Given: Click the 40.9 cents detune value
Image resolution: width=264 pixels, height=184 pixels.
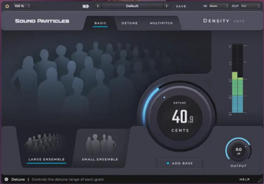Looking at the screenshot, I should coord(182,116).
